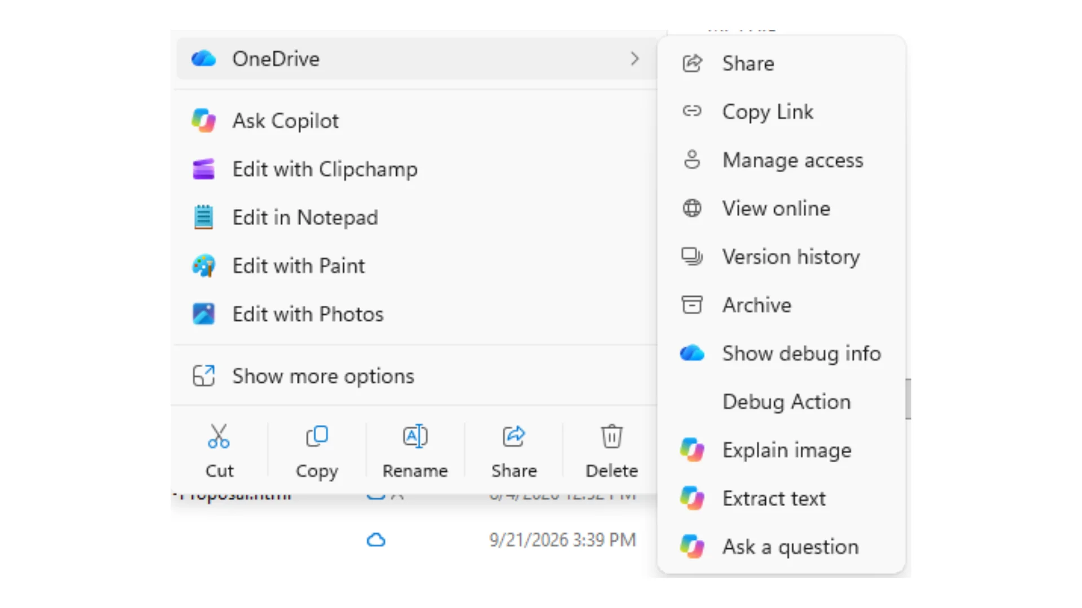Click the Paint palette icon
This screenshot has height=608, width=1082.
tap(203, 266)
